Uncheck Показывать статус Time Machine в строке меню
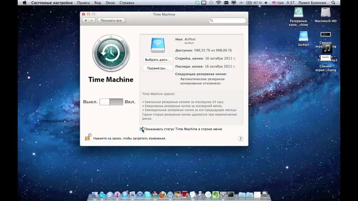Screen dimensions: 358x201 tap(142, 129)
